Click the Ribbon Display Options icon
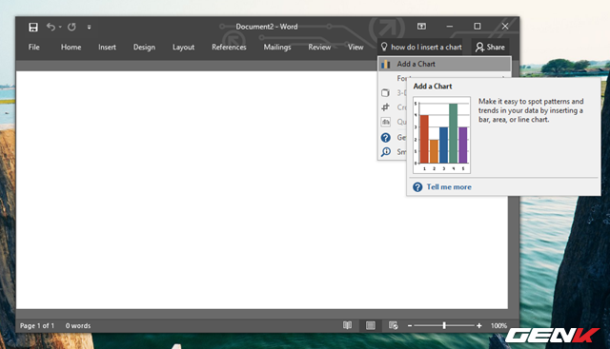The image size is (610, 349). 421,26
